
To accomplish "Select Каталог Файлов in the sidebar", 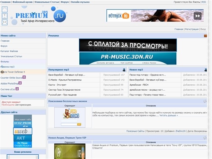I will 9,51.
